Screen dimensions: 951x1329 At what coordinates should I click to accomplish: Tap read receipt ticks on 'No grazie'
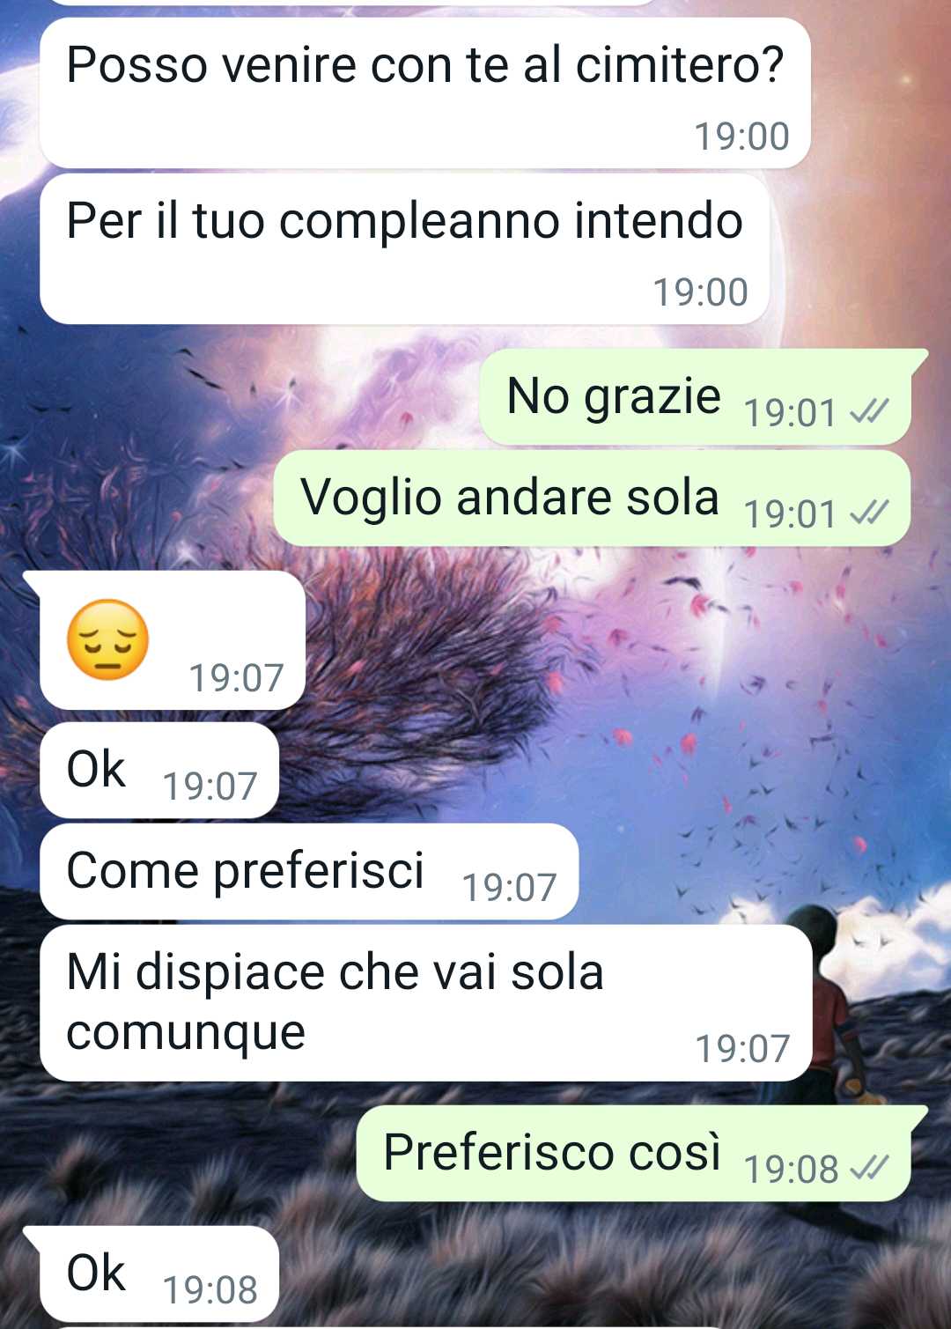tap(869, 410)
